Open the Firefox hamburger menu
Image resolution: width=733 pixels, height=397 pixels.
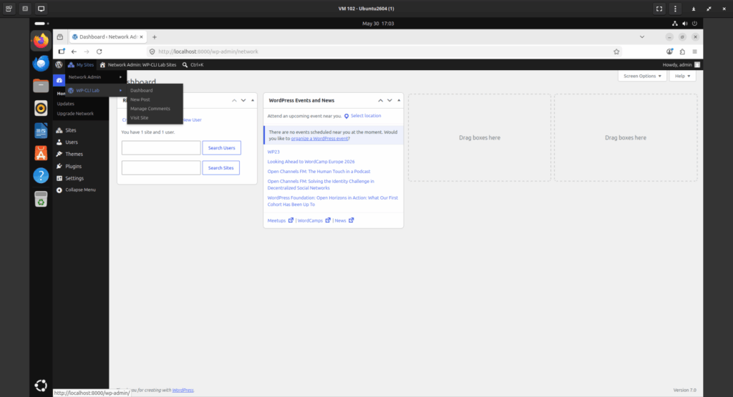(694, 52)
